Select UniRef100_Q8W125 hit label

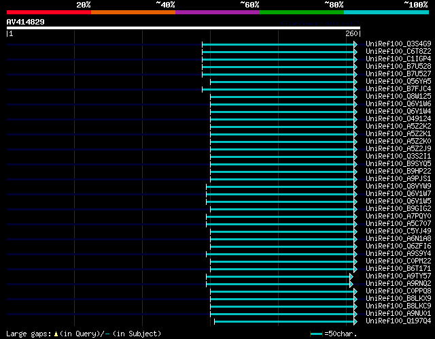tap(398, 96)
